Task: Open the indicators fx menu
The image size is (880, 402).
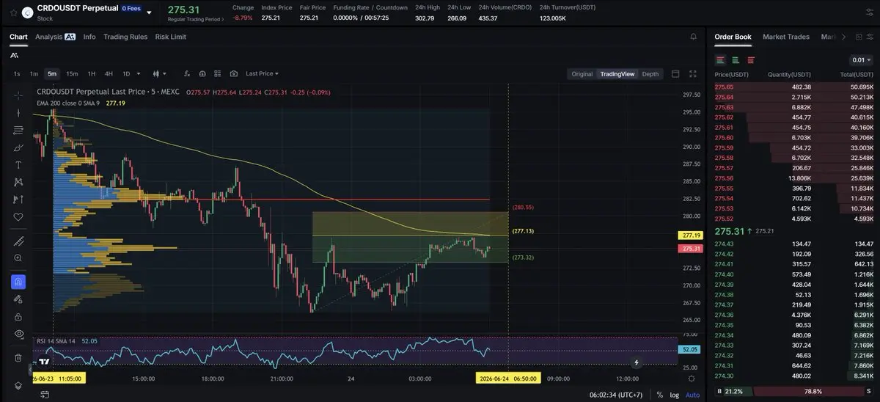Action: 187,73
